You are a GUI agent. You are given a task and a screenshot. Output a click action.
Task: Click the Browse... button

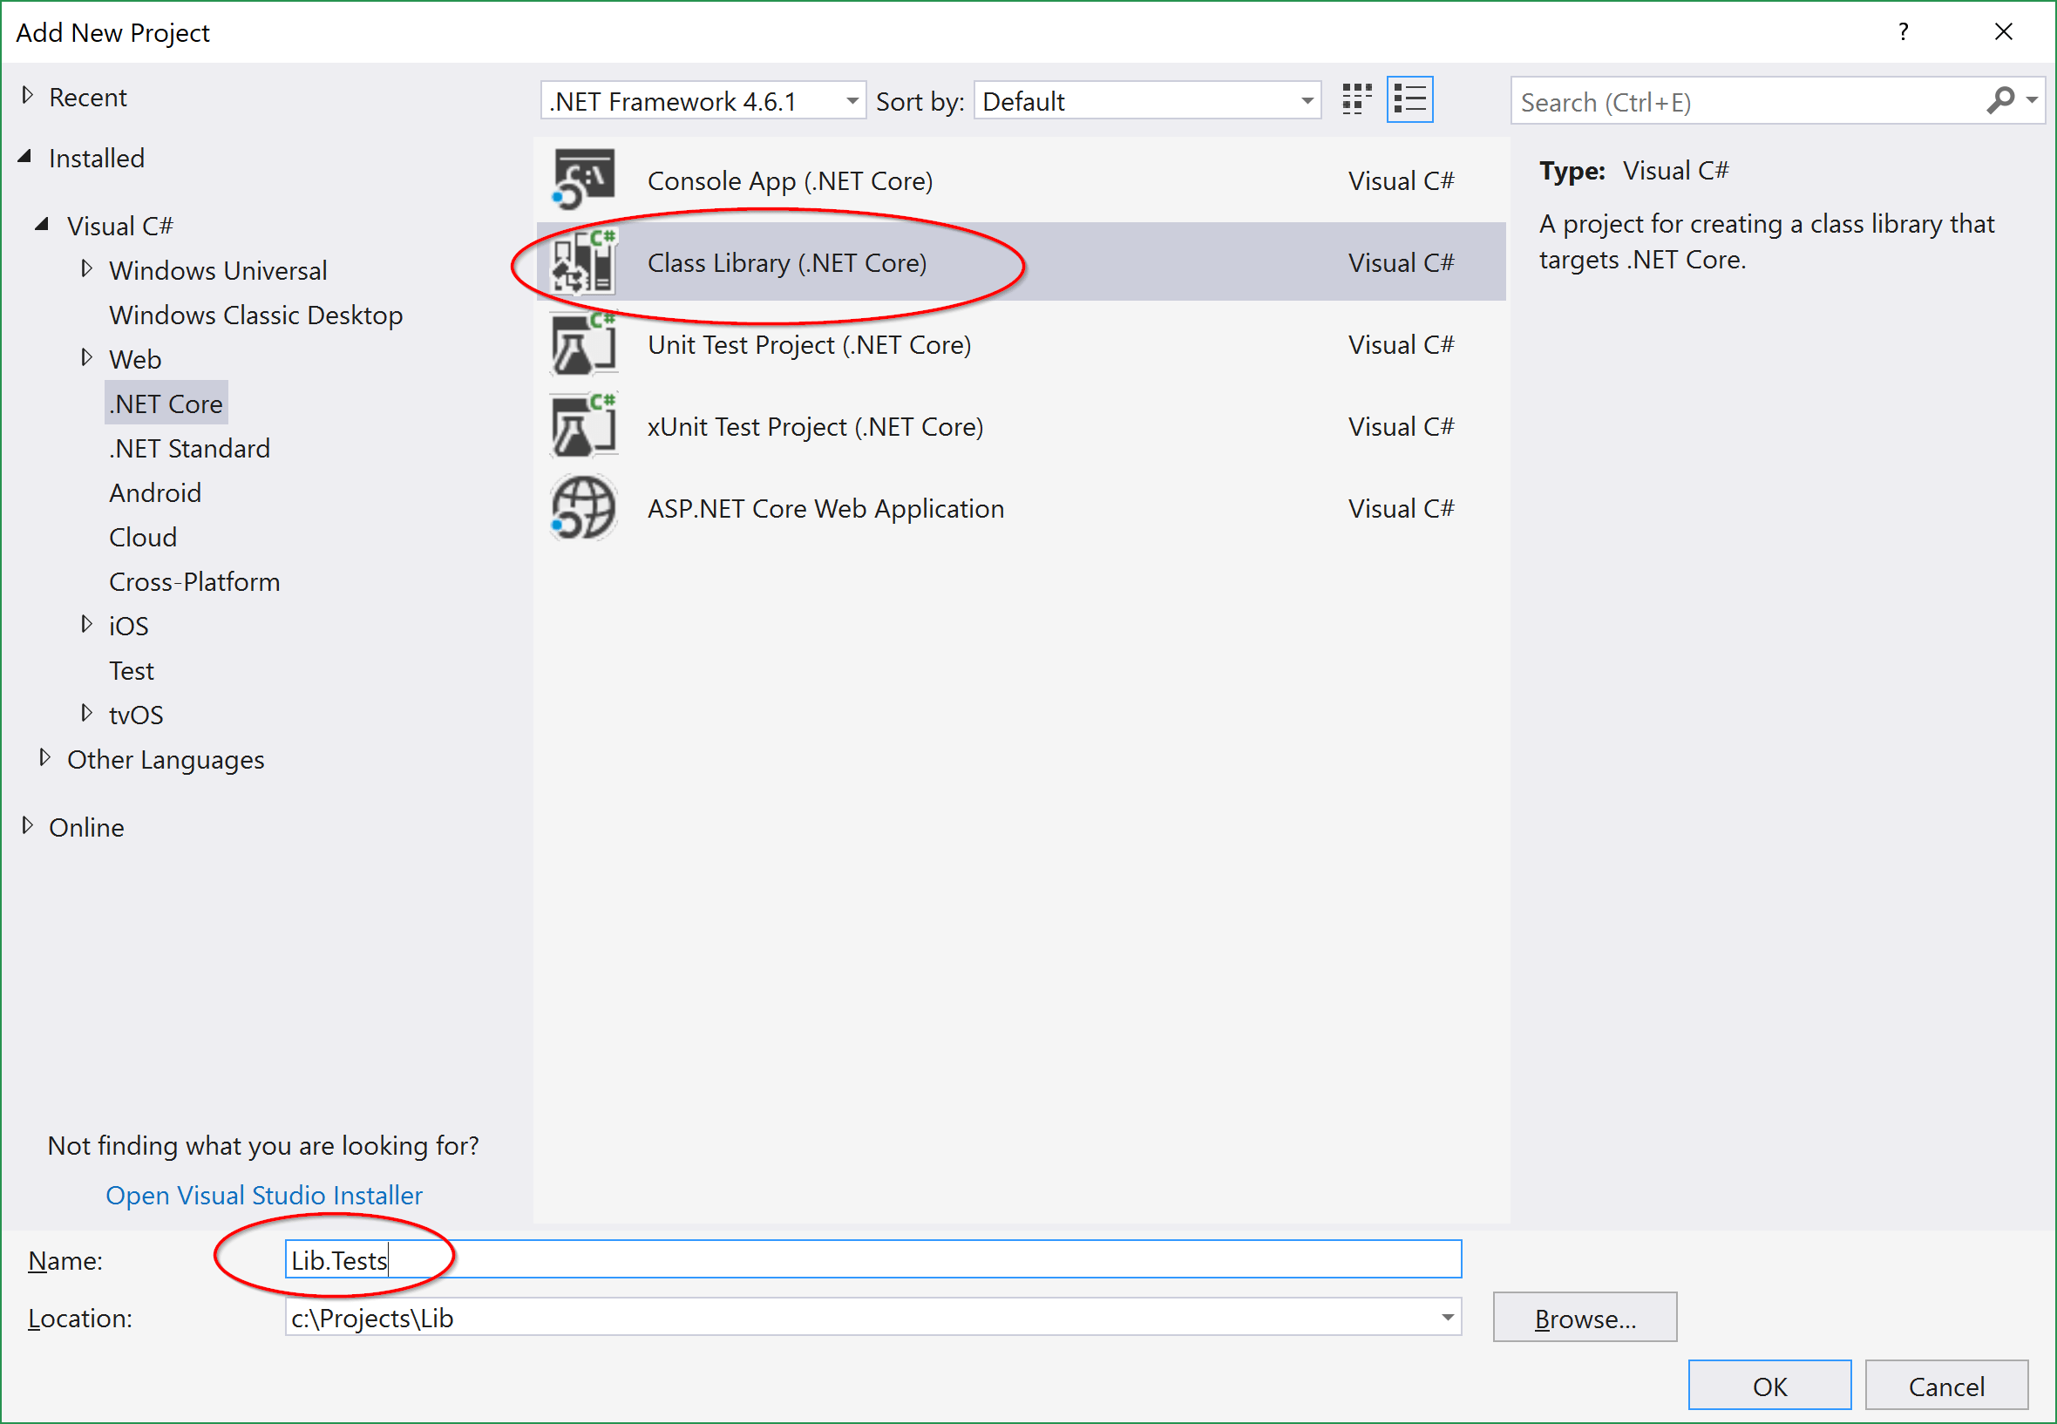tap(1585, 1317)
